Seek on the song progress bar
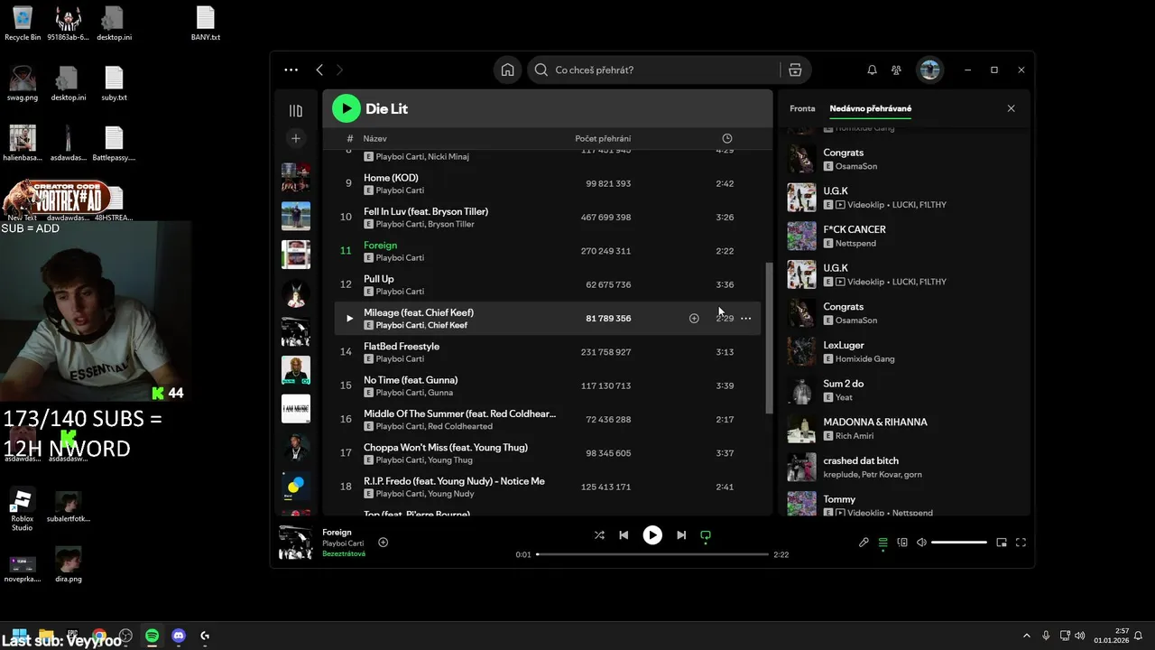 point(652,554)
